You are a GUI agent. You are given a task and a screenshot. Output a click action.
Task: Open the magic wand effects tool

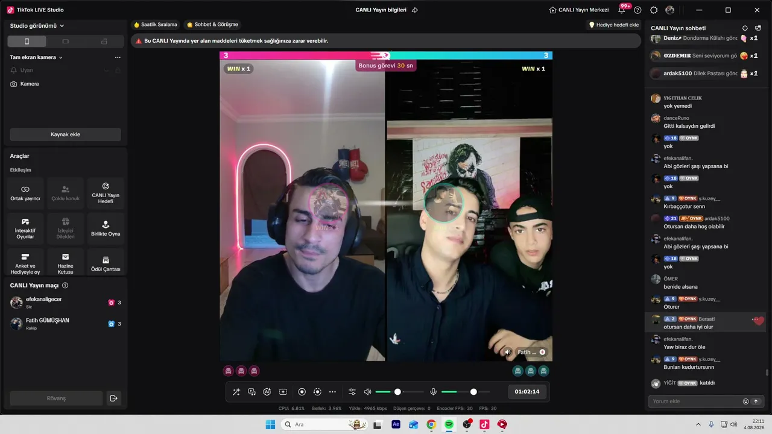pos(236,392)
